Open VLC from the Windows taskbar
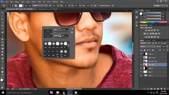Image resolution: width=169 pixels, height=95 pixels. click(64, 92)
